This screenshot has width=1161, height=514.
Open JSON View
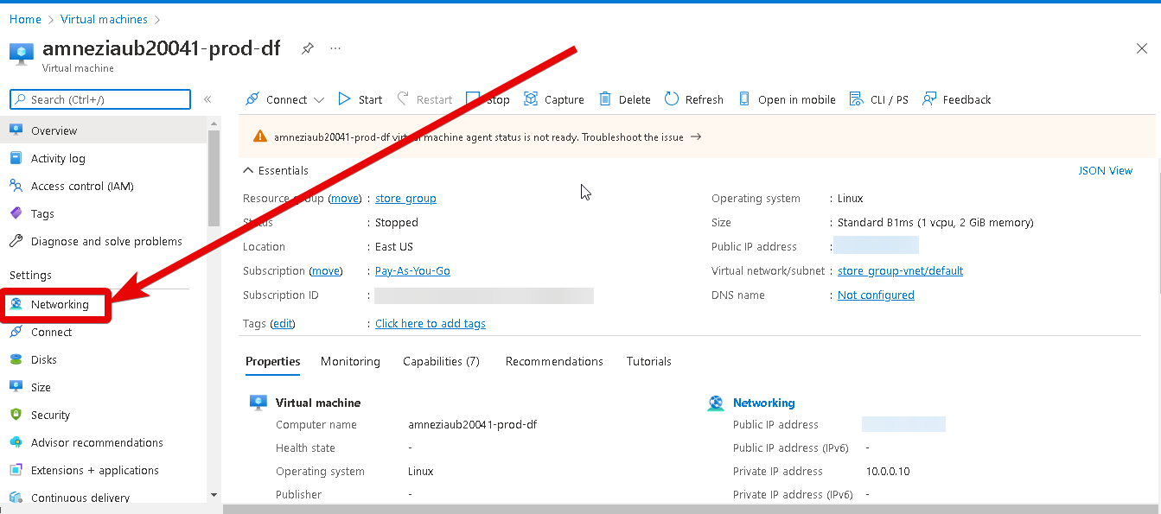pos(1105,170)
